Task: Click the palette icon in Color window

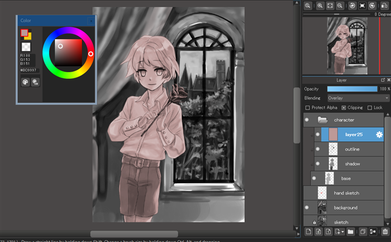Action: point(26,82)
